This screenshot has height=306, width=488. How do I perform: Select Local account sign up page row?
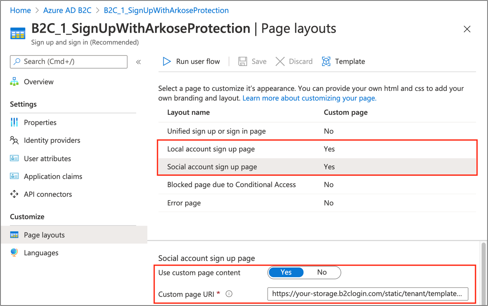(317, 149)
